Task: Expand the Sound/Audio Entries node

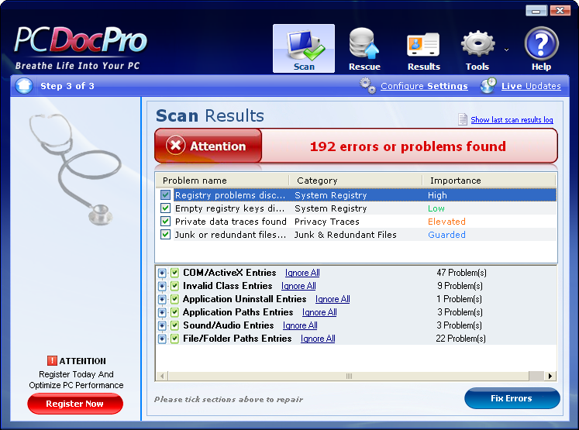Action: click(162, 325)
